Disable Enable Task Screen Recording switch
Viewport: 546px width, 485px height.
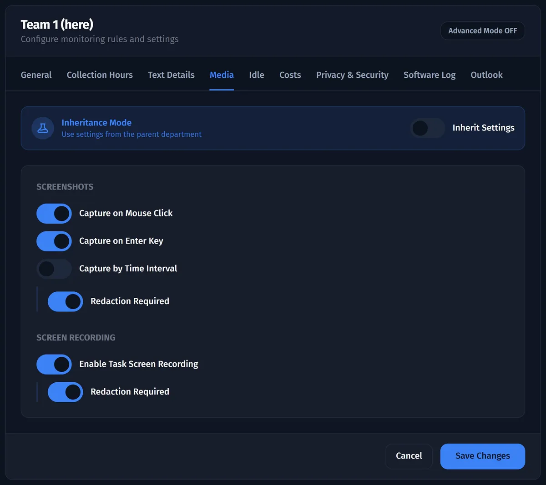54,365
